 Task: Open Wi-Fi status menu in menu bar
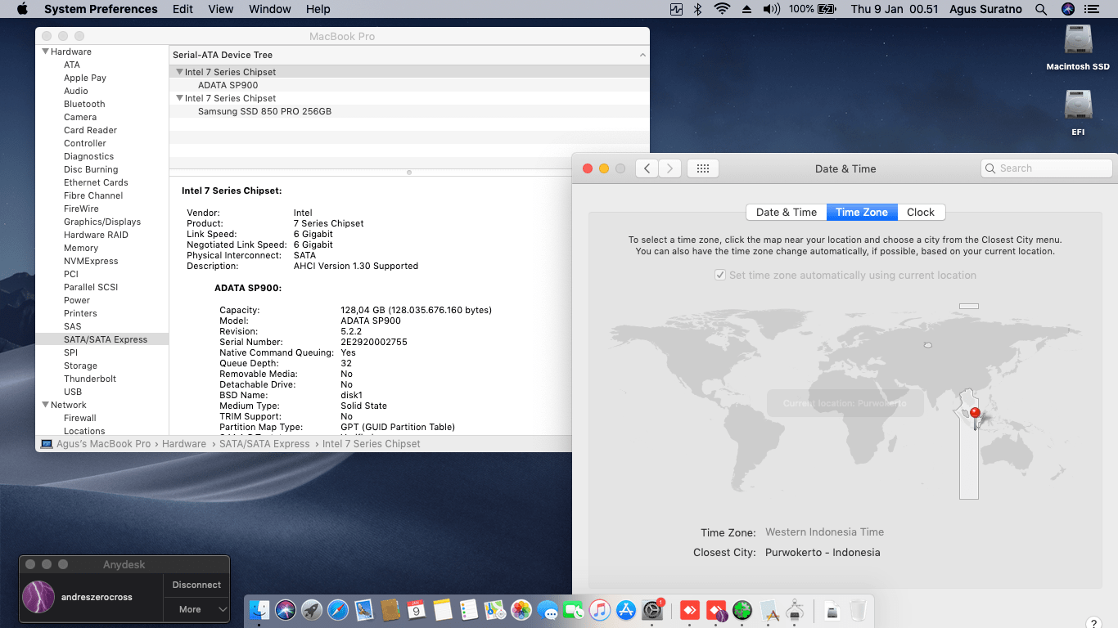[722, 9]
